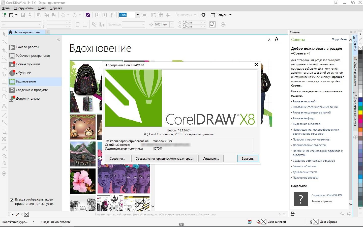Expand the Положение курс... status arrow
The height and width of the screenshot is (227, 363).
33,222
